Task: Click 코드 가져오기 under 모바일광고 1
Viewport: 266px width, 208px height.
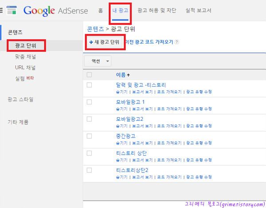Action: pos(169,109)
